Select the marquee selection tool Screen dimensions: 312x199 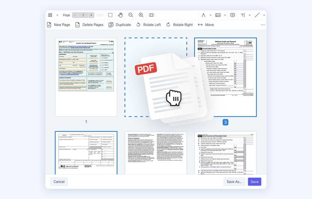pyautogui.click(x=110, y=15)
